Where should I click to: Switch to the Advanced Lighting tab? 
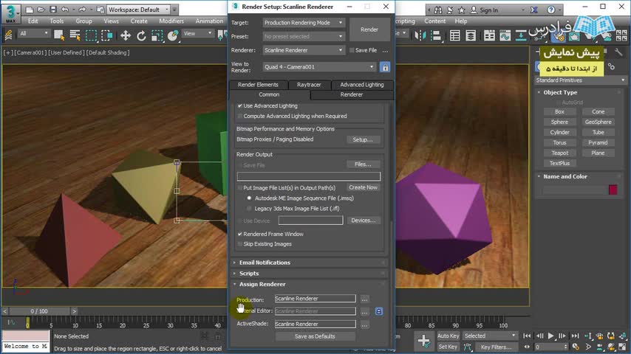[x=362, y=85]
